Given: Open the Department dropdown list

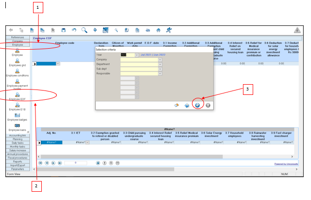Looking at the screenshot, I should [160, 64].
